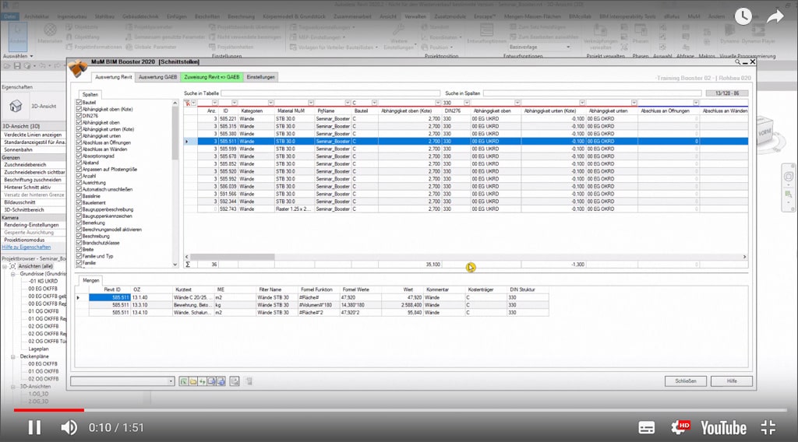Click the magnifier icon in Booster title bar
Screen dimensions: 798x442
tap(737, 62)
